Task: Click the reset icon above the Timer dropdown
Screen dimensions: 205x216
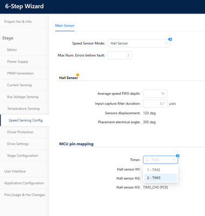Action: point(177,156)
